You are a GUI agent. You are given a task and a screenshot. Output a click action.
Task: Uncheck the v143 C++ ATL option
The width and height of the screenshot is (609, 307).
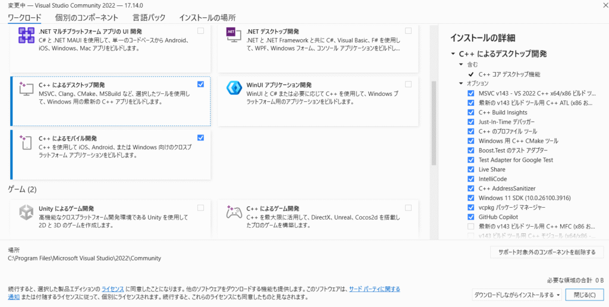click(471, 103)
